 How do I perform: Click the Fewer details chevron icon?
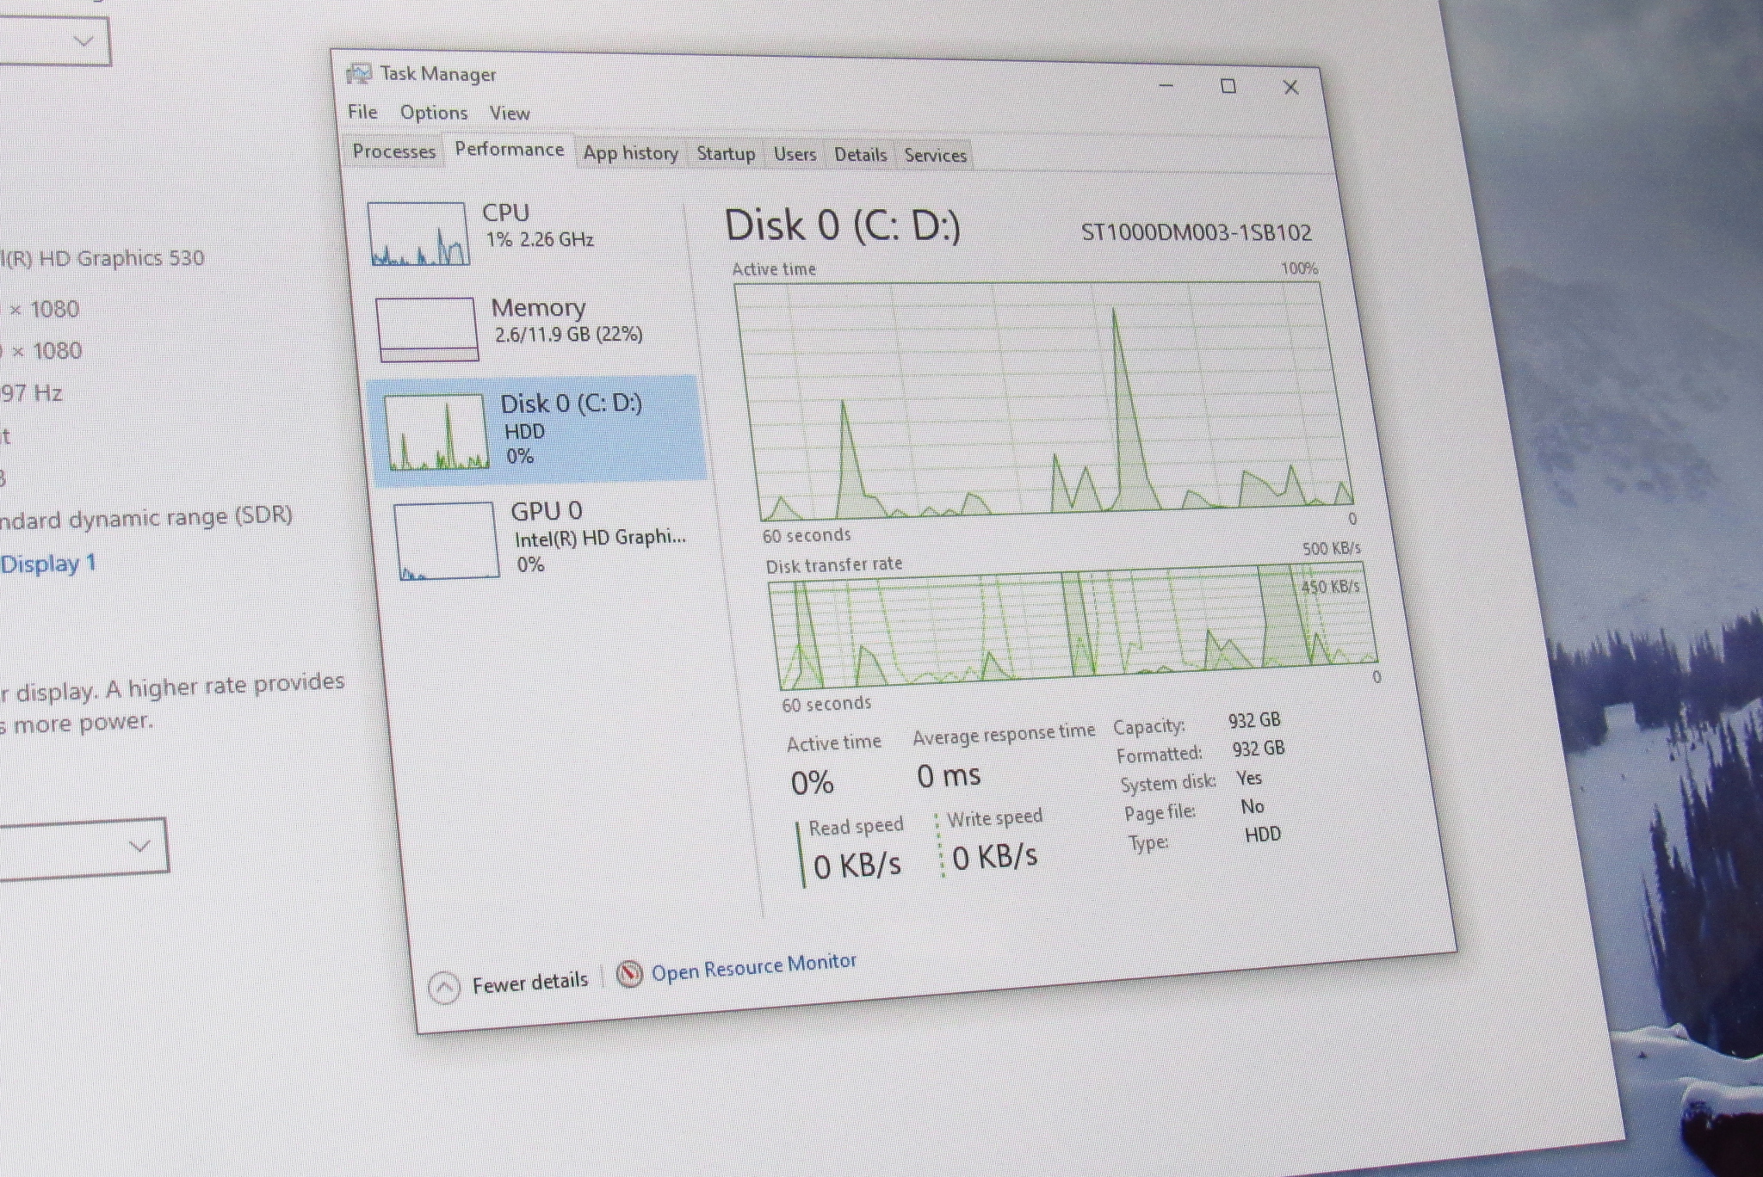click(444, 988)
